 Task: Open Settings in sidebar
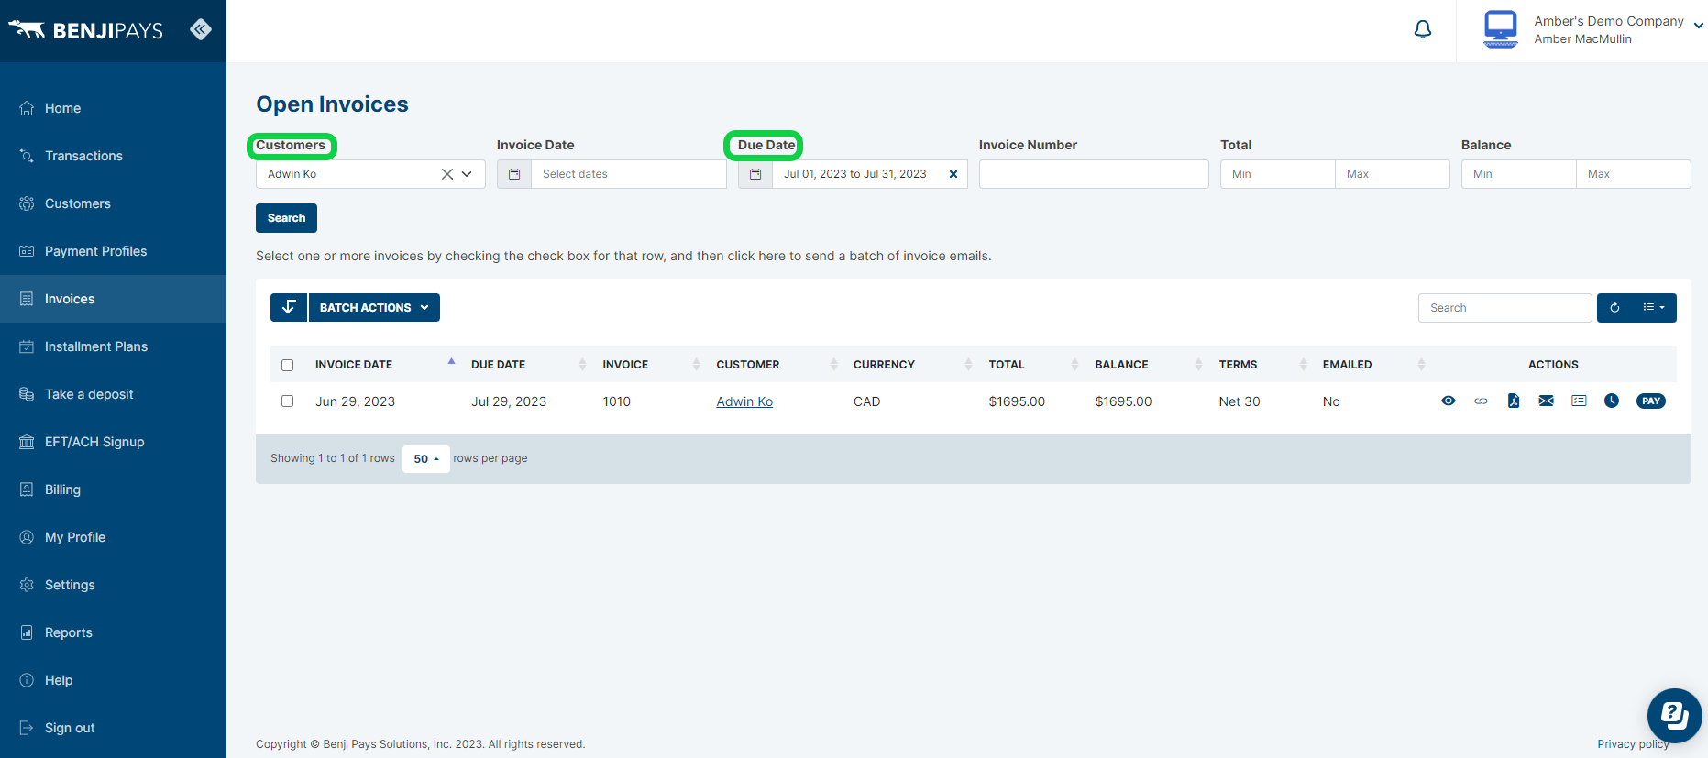click(113, 585)
